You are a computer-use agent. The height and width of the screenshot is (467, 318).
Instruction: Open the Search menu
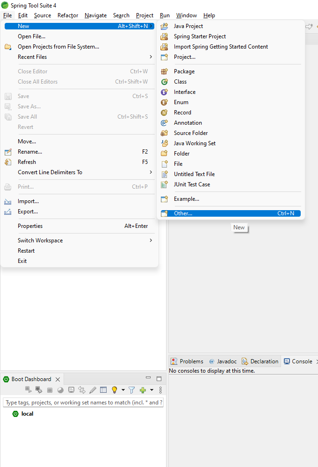(121, 15)
